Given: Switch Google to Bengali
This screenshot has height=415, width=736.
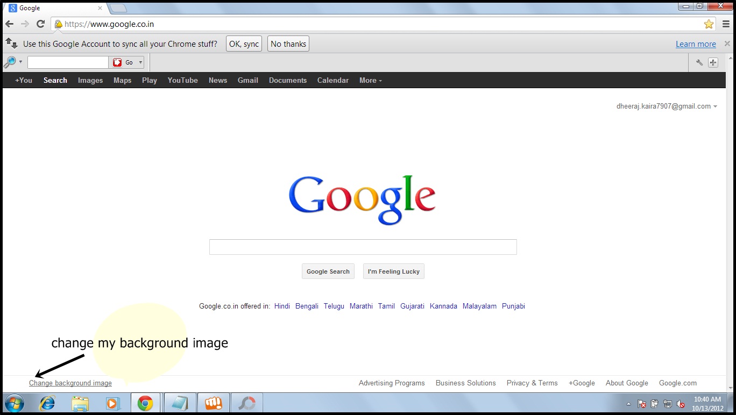Looking at the screenshot, I should (307, 306).
